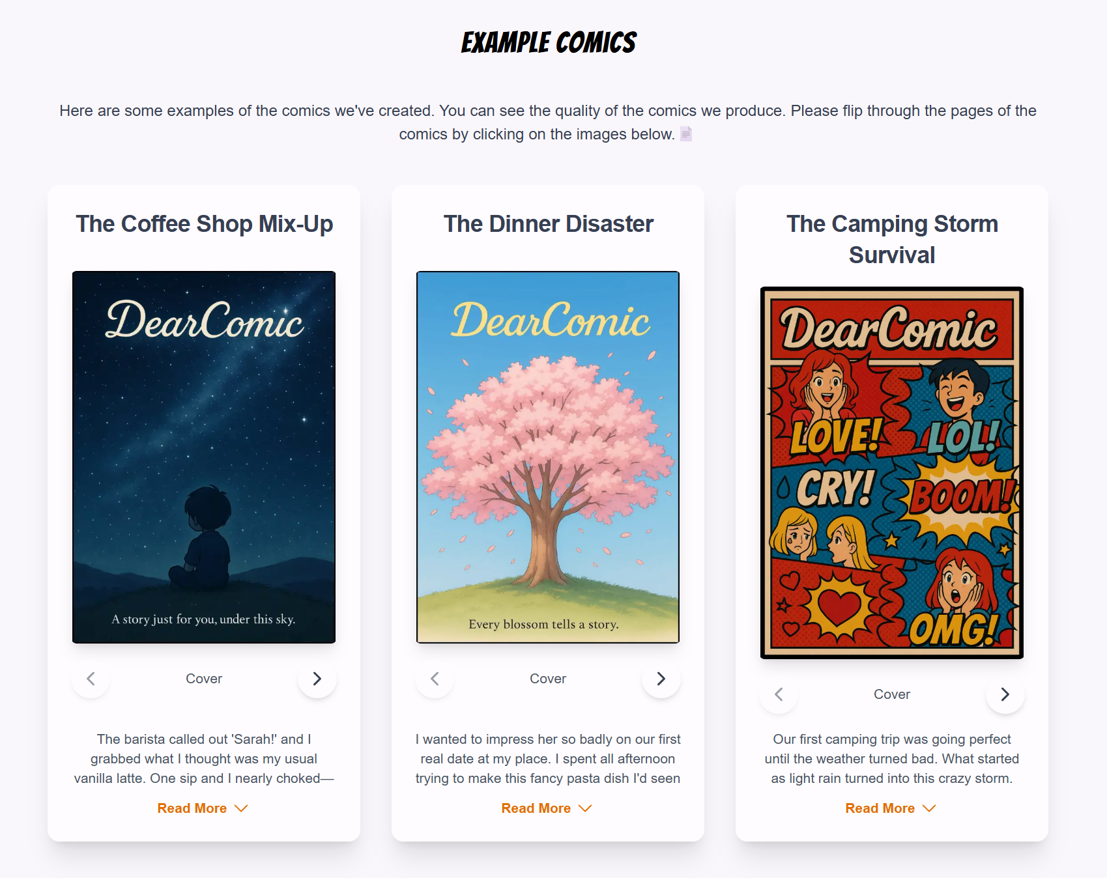This screenshot has width=1107, height=878.
Task: Click Cover label under Camping Storm comic
Action: (x=892, y=694)
